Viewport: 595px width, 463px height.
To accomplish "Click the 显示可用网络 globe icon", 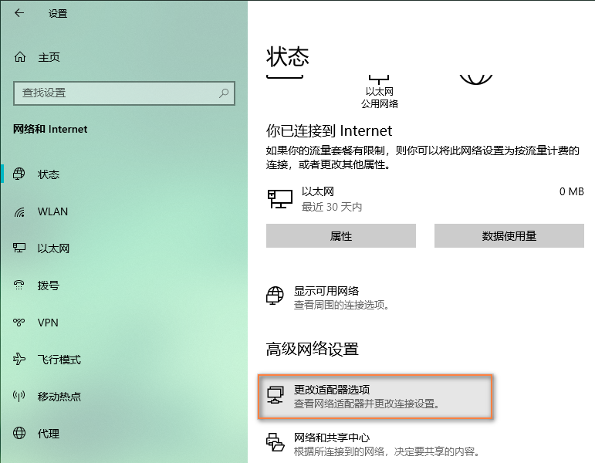I will pyautogui.click(x=275, y=296).
